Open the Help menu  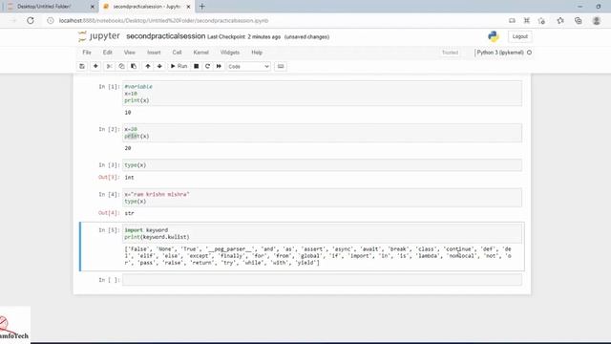[x=257, y=53]
